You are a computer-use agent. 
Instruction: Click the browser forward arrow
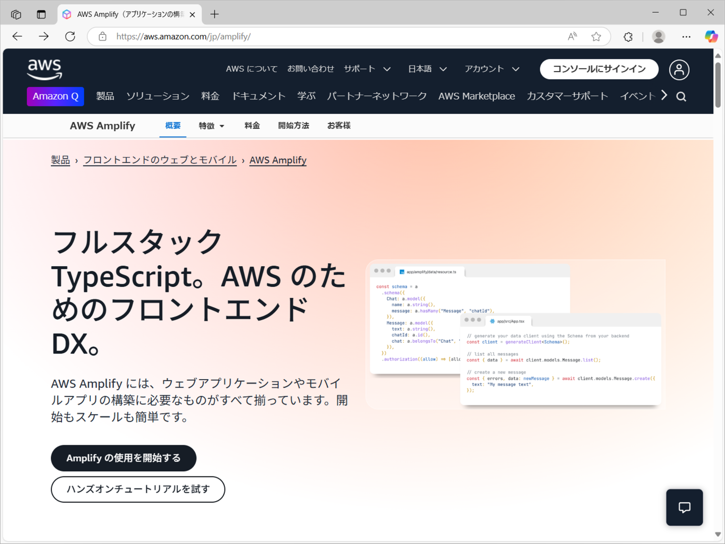click(x=44, y=36)
